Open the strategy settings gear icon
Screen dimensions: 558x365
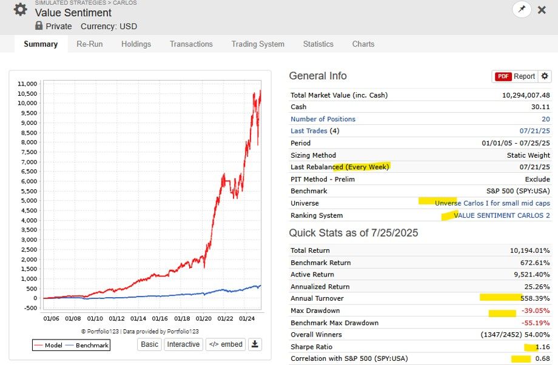coord(20,10)
